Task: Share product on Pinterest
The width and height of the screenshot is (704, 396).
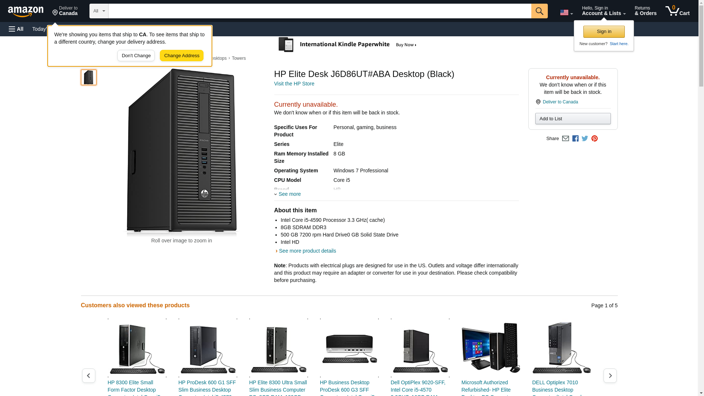Action: [594, 139]
